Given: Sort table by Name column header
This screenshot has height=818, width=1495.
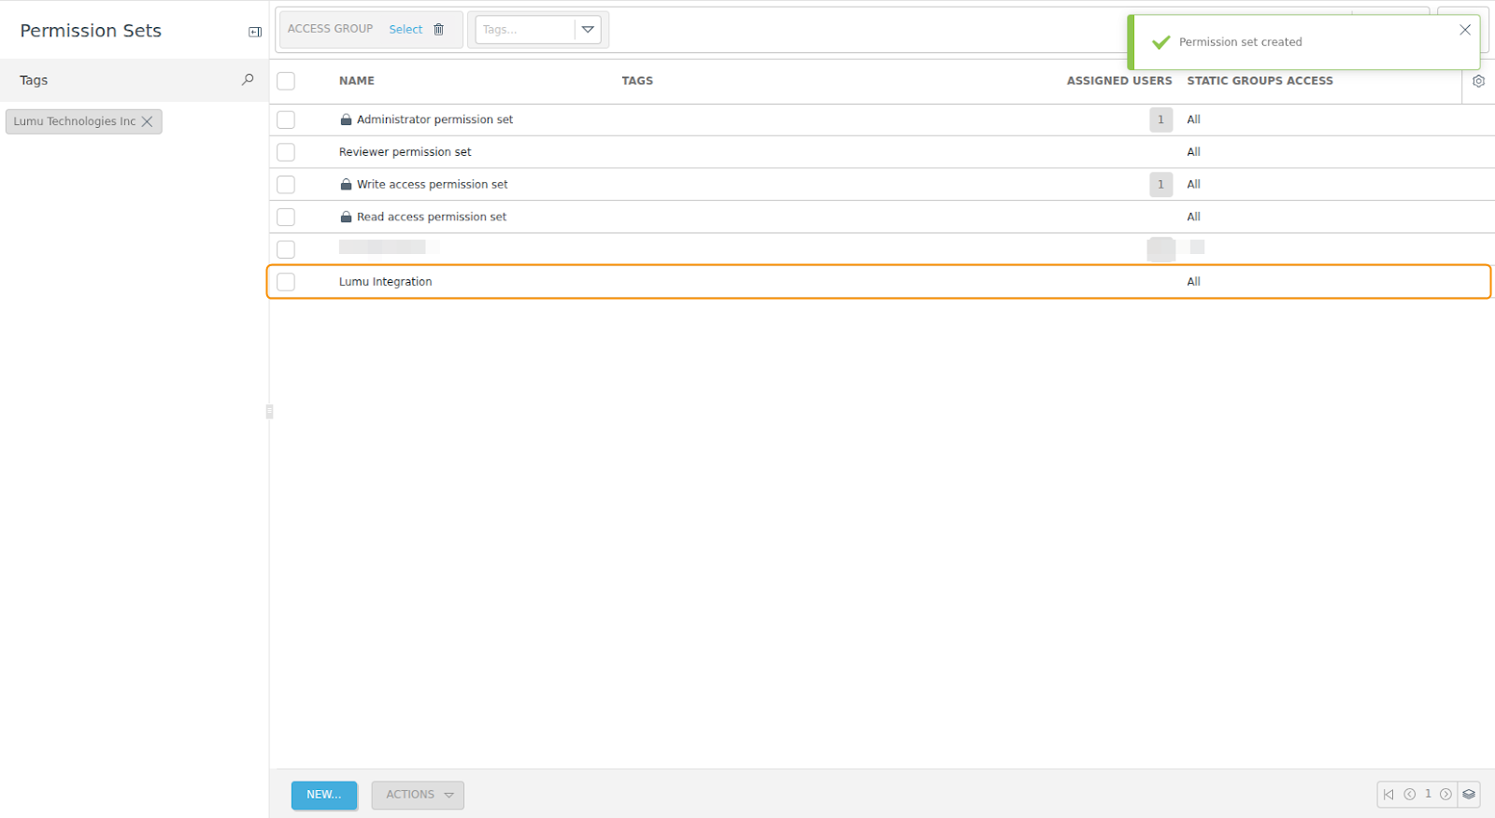Looking at the screenshot, I should (356, 81).
